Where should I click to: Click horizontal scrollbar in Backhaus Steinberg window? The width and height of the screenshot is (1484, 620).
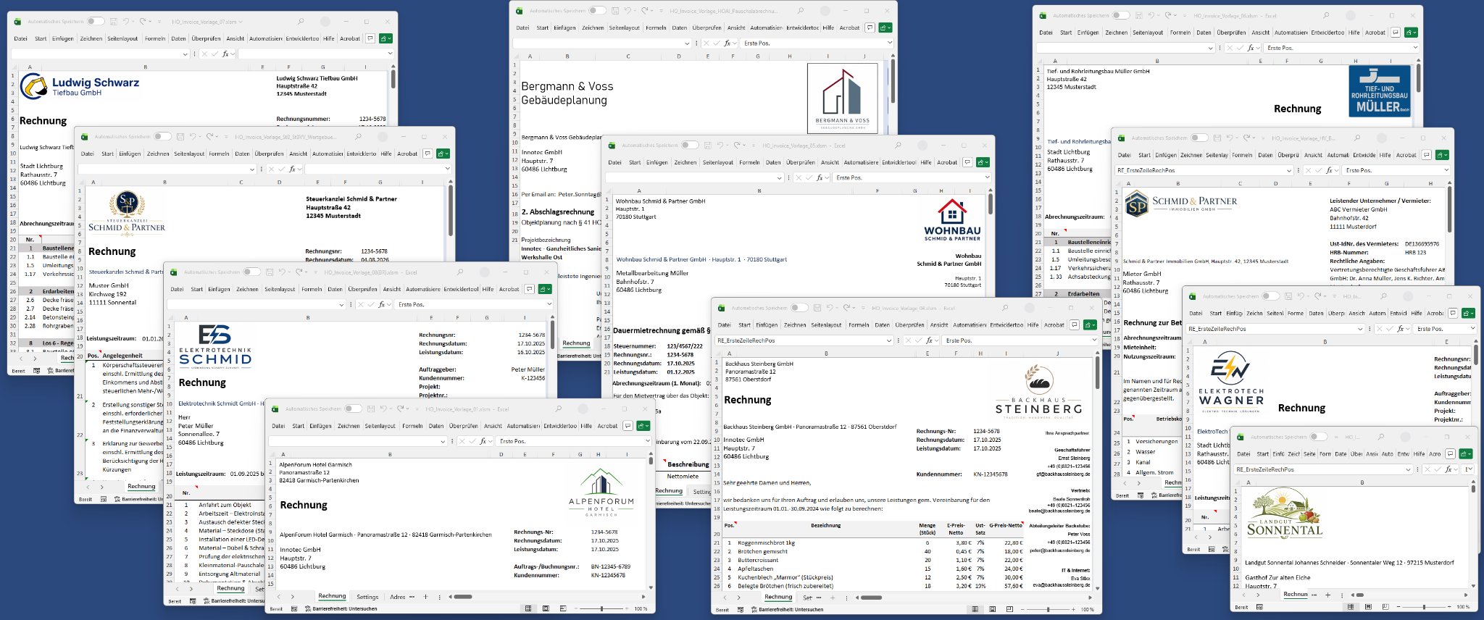click(x=871, y=598)
